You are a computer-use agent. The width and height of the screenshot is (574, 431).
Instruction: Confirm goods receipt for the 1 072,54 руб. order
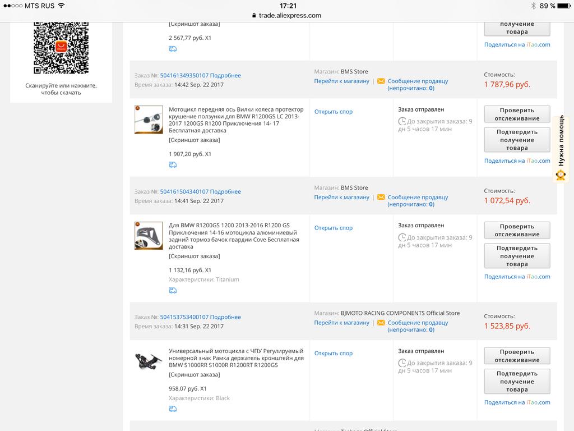point(517,256)
